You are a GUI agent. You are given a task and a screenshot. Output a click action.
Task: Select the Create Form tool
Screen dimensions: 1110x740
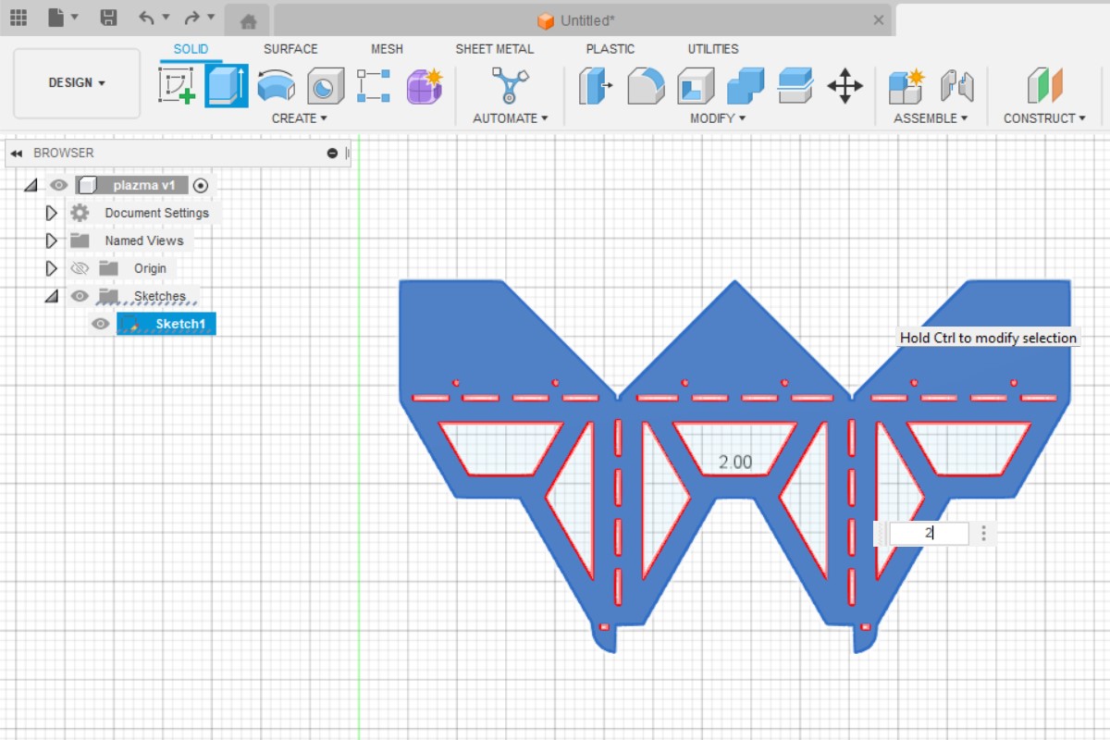(425, 86)
